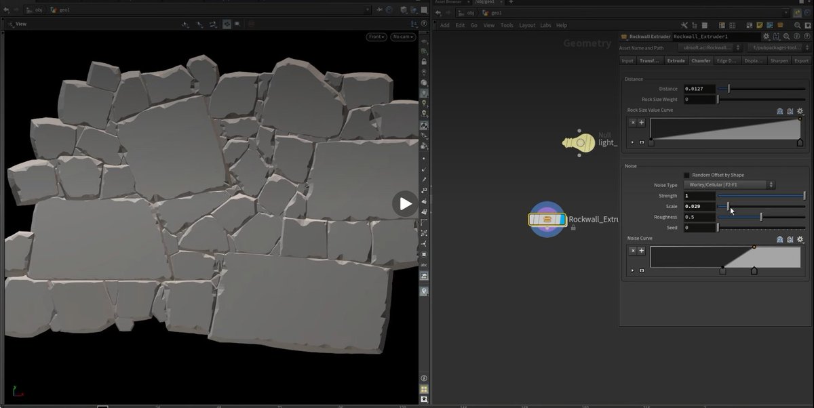Screen dimensions: 814x408
Task: Click the Scale value field
Action: 699,206
